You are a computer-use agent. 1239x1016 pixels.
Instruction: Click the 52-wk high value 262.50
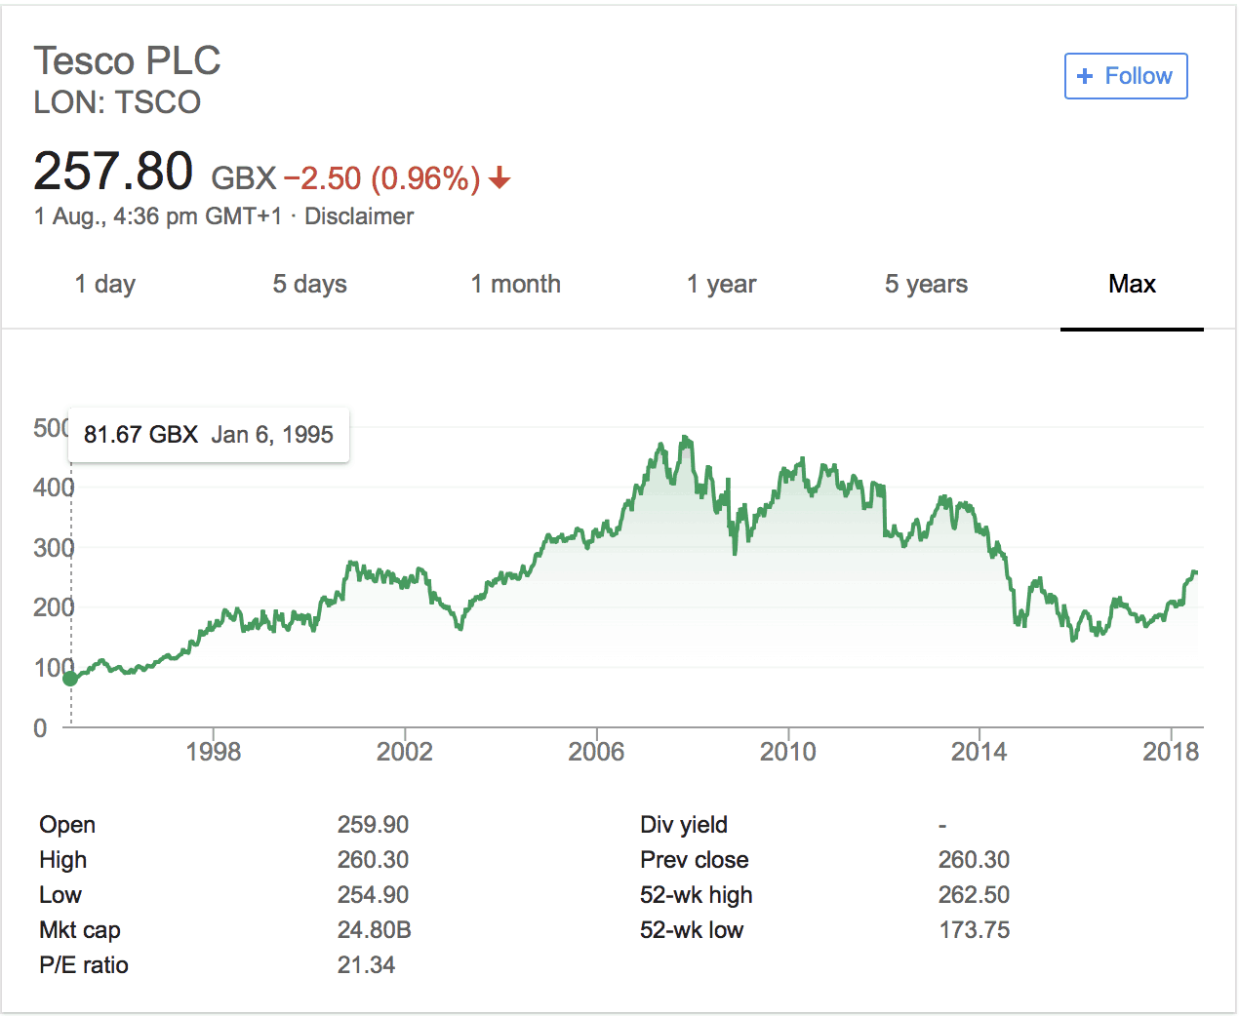(974, 895)
